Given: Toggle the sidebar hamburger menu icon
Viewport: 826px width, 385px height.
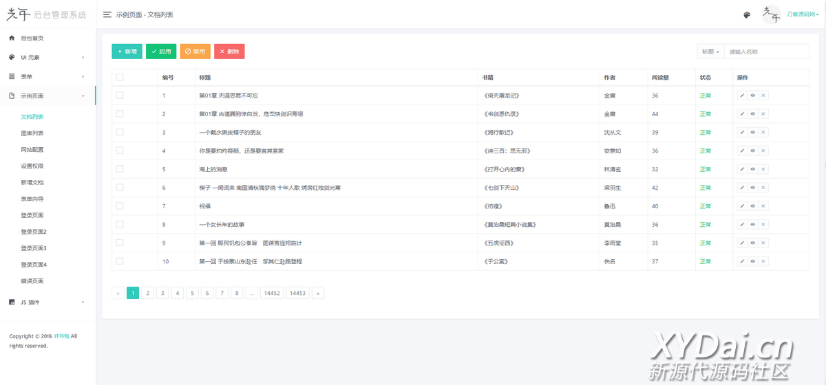Looking at the screenshot, I should pyautogui.click(x=107, y=14).
